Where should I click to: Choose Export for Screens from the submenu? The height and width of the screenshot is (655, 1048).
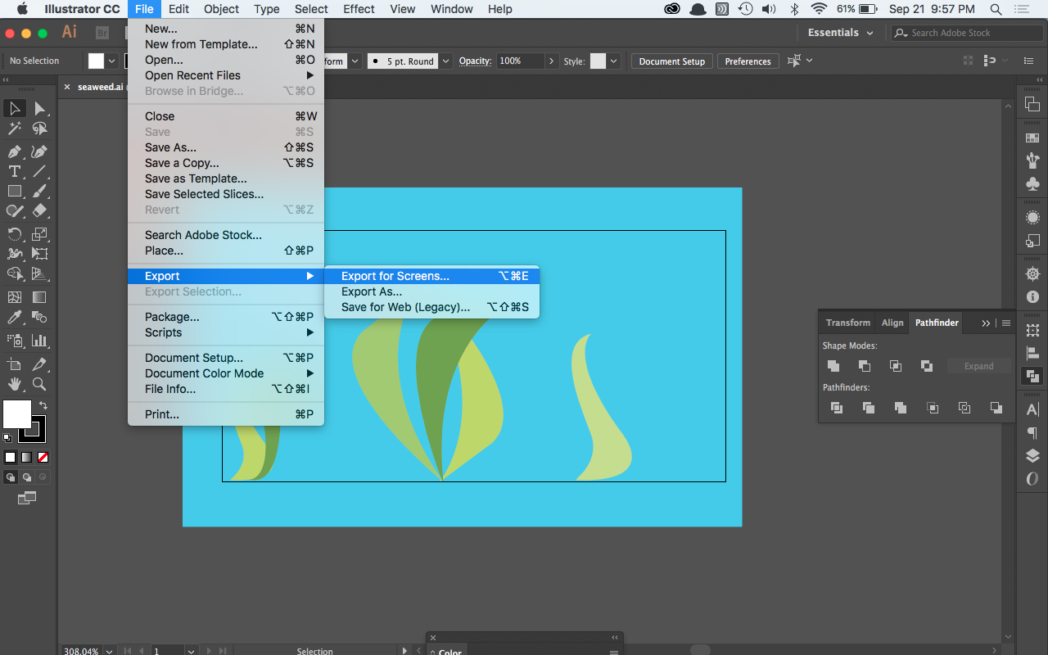tap(395, 276)
